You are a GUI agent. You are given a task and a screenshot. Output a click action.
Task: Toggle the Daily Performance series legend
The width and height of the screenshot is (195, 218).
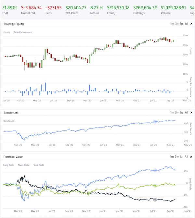(21, 32)
